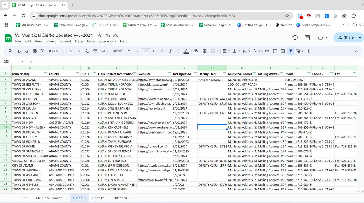Open the Edit menu
The height and width of the screenshot is (203, 364).
tap(28, 41)
